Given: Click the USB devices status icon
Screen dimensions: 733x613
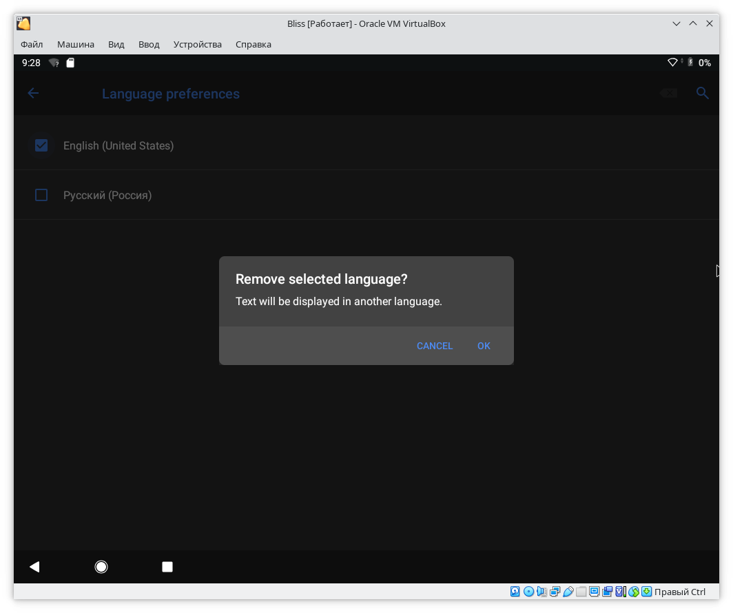Looking at the screenshot, I should pyautogui.click(x=568, y=592).
